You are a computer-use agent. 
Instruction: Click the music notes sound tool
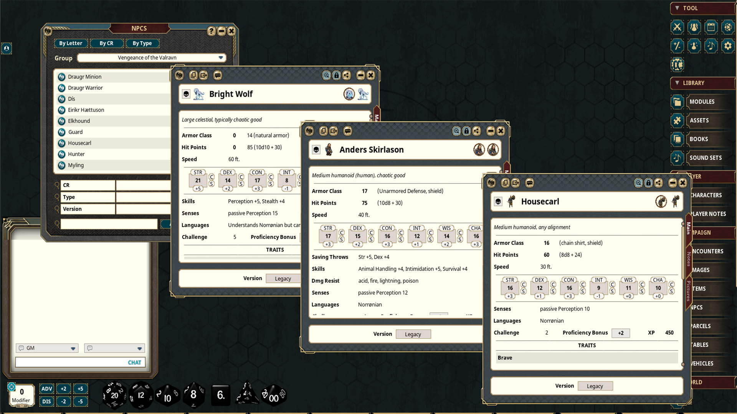coord(711,46)
